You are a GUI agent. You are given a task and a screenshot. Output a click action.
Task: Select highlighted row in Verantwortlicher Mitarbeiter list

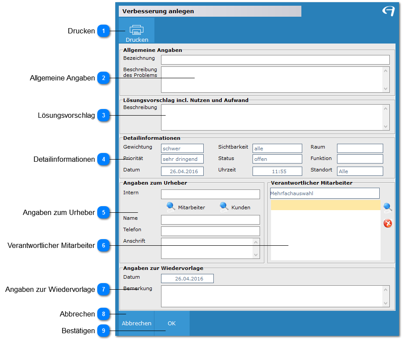[x=326, y=205]
